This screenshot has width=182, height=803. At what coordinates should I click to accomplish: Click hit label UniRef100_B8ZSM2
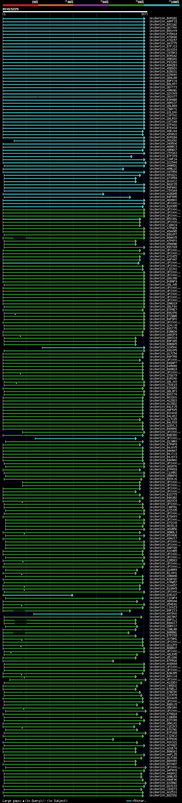(163, 796)
